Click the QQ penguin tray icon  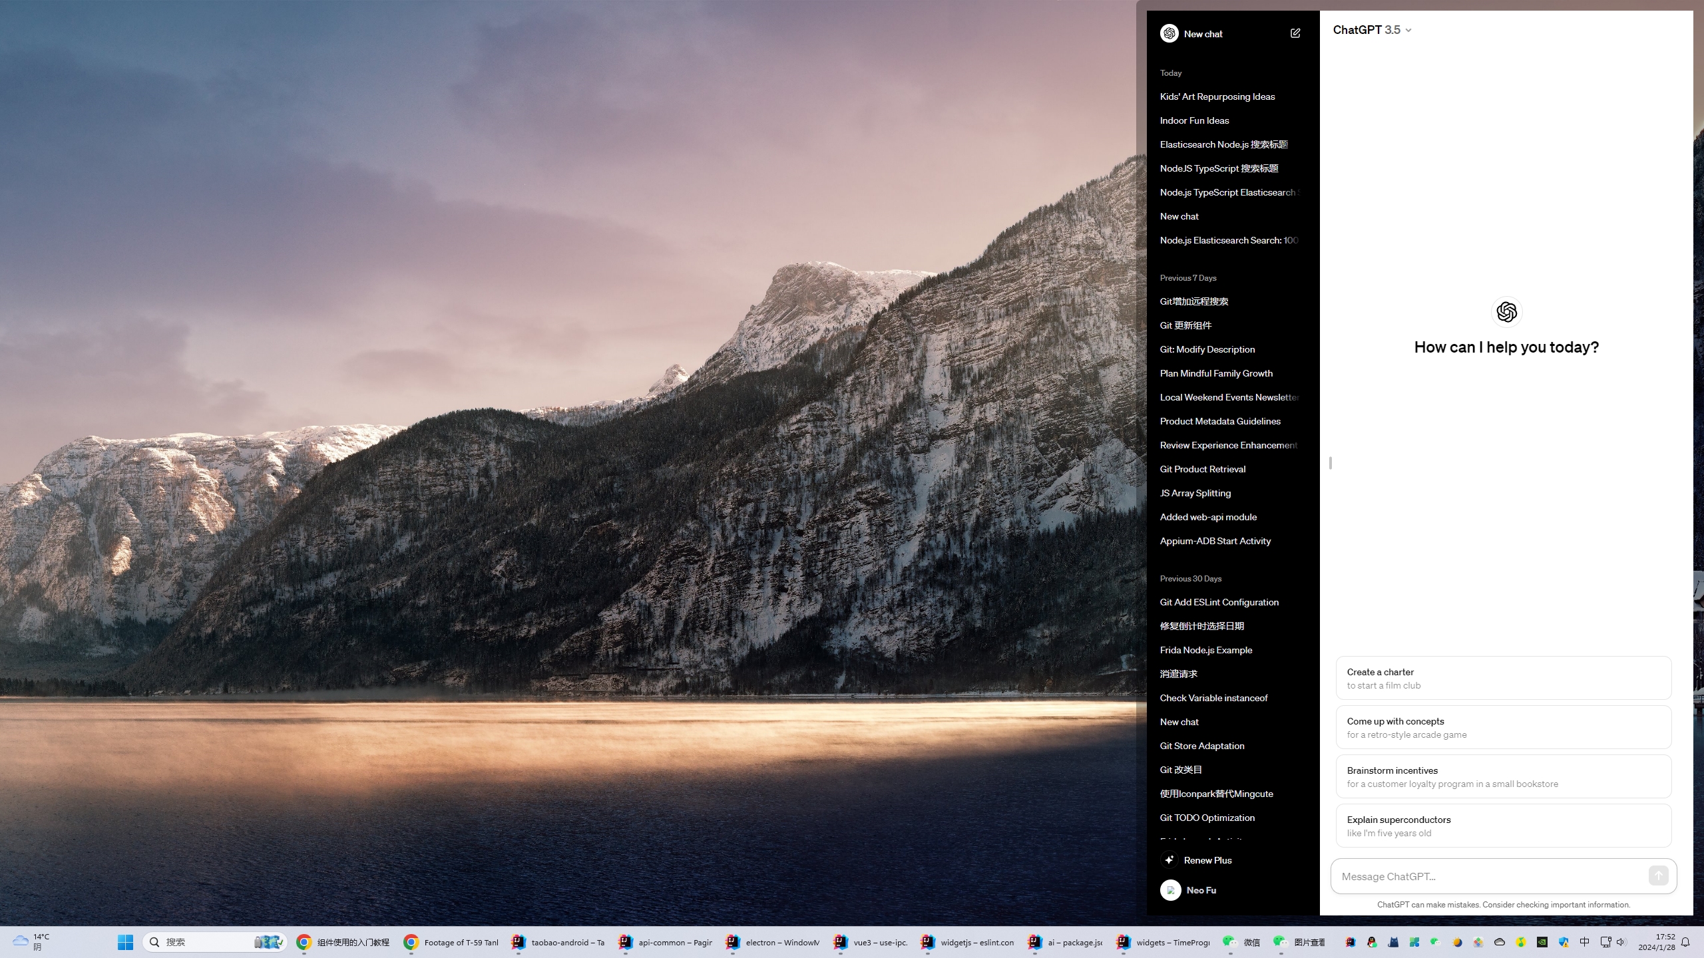1372,942
